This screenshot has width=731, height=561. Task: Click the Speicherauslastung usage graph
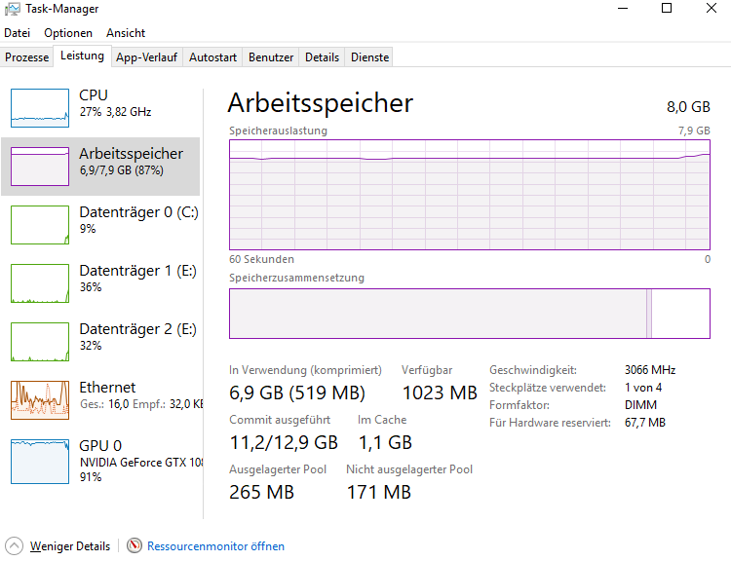tap(469, 195)
